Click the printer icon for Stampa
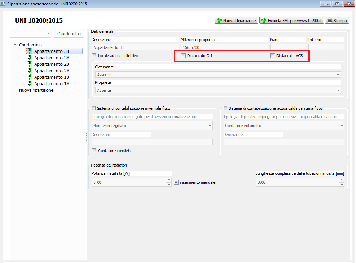 [329, 21]
